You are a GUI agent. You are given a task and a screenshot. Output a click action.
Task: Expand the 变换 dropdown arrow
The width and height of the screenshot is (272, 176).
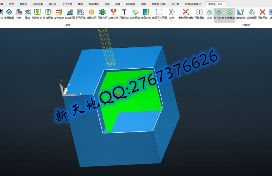point(172,21)
